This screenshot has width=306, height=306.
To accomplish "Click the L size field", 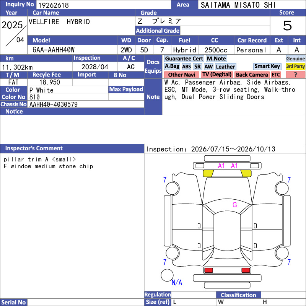I will (194, 302).
